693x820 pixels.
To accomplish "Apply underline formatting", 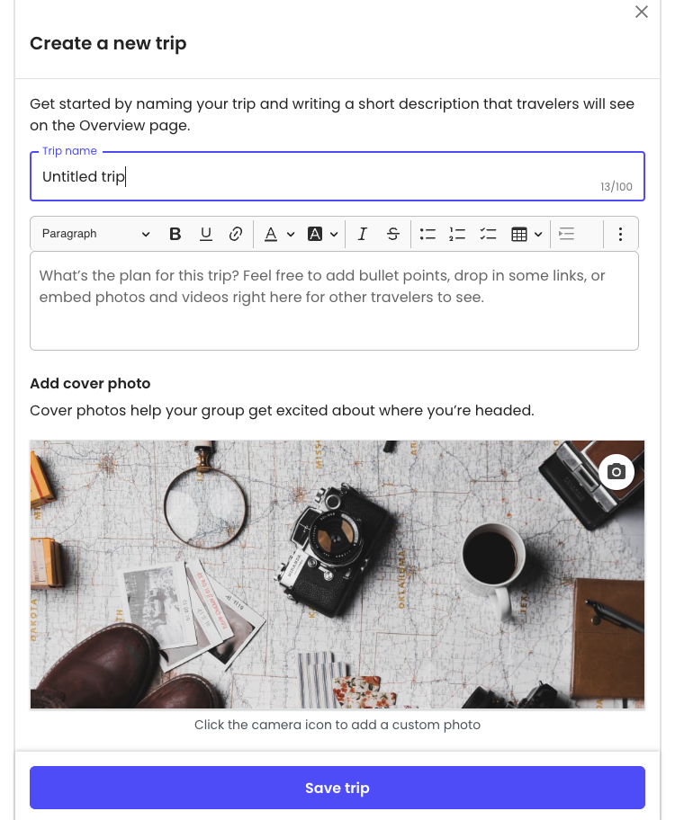I will coord(206,234).
